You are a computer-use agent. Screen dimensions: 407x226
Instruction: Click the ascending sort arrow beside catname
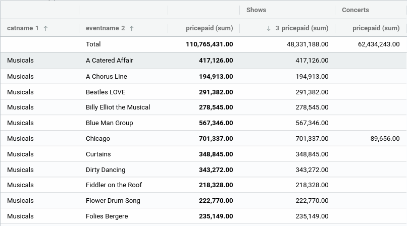pos(45,29)
